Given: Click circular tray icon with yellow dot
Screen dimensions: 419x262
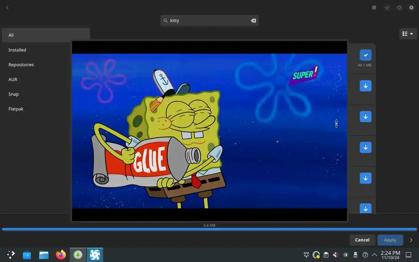Looking at the screenshot, I should (316, 255).
